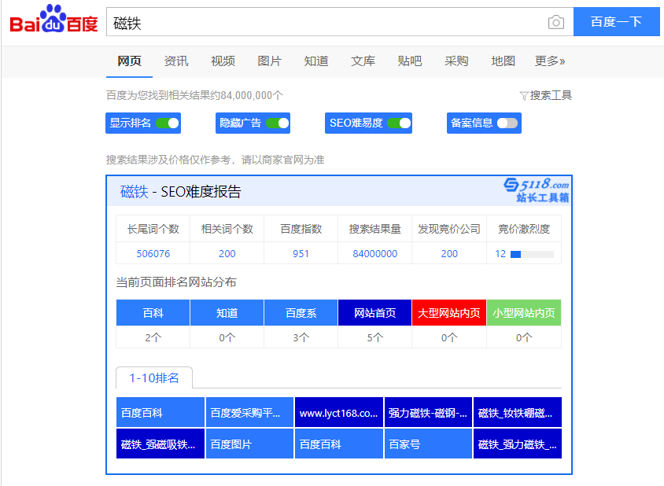Toggle the 隐藏广告 switch
The image size is (664, 486).
coord(278,123)
